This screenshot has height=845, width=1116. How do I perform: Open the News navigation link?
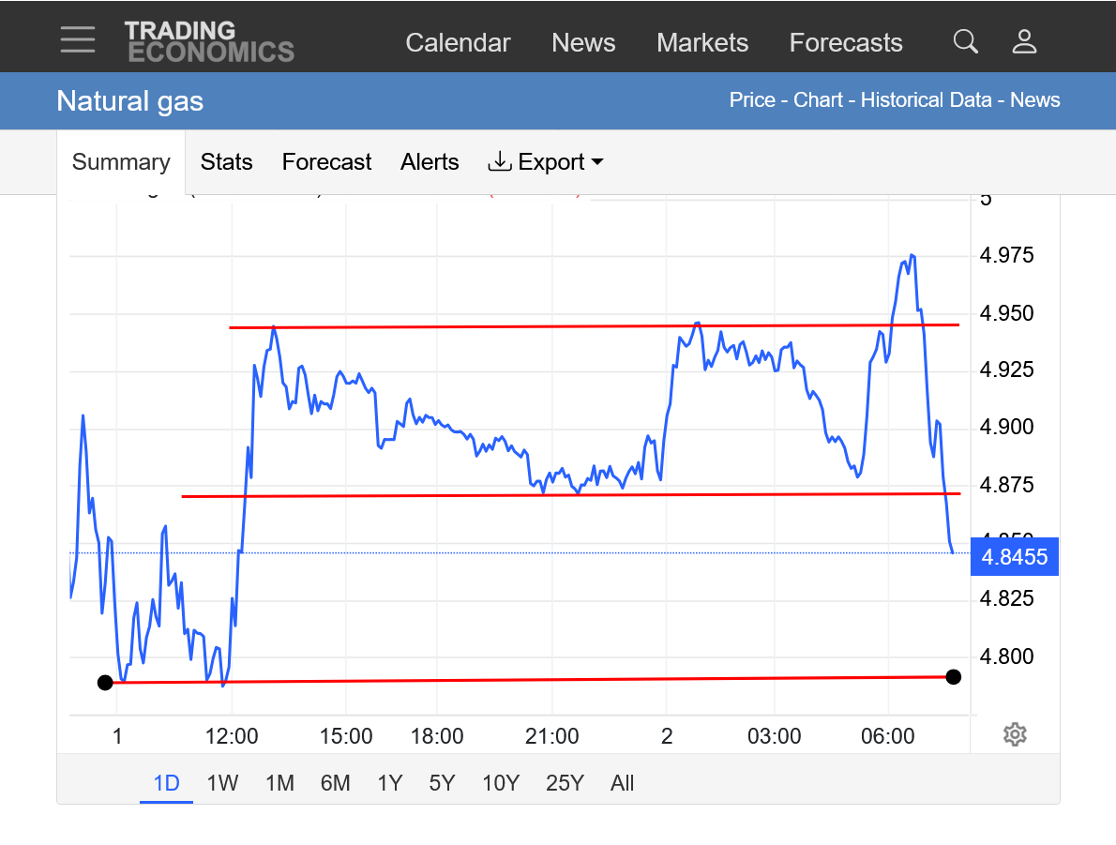pos(583,43)
